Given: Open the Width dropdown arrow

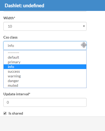Looking at the screenshot, I should point(84,26).
